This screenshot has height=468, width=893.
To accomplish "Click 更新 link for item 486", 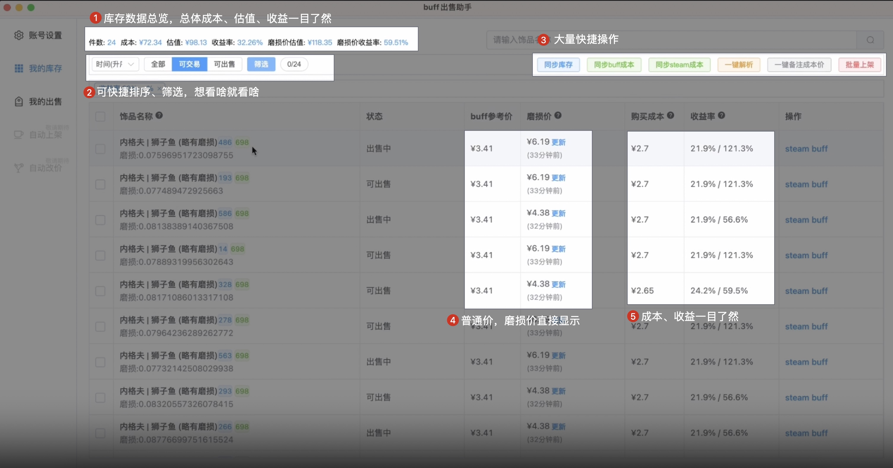I will pos(558,142).
